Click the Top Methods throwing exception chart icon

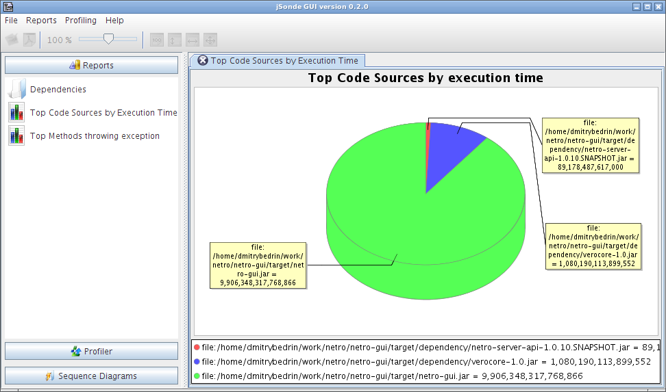coord(16,135)
